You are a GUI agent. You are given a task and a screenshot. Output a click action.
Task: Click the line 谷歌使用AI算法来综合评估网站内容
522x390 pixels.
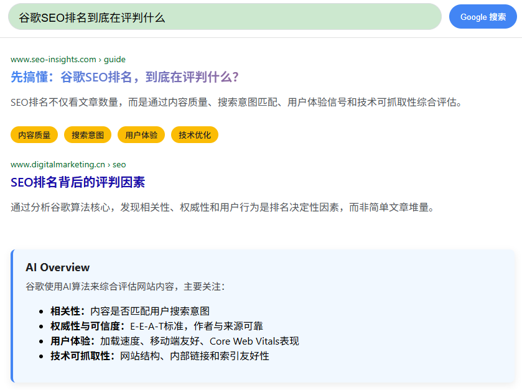point(125,287)
